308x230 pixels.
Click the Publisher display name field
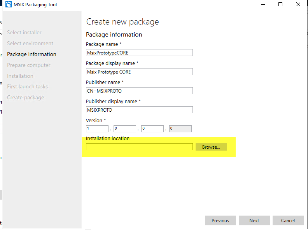[139, 110]
